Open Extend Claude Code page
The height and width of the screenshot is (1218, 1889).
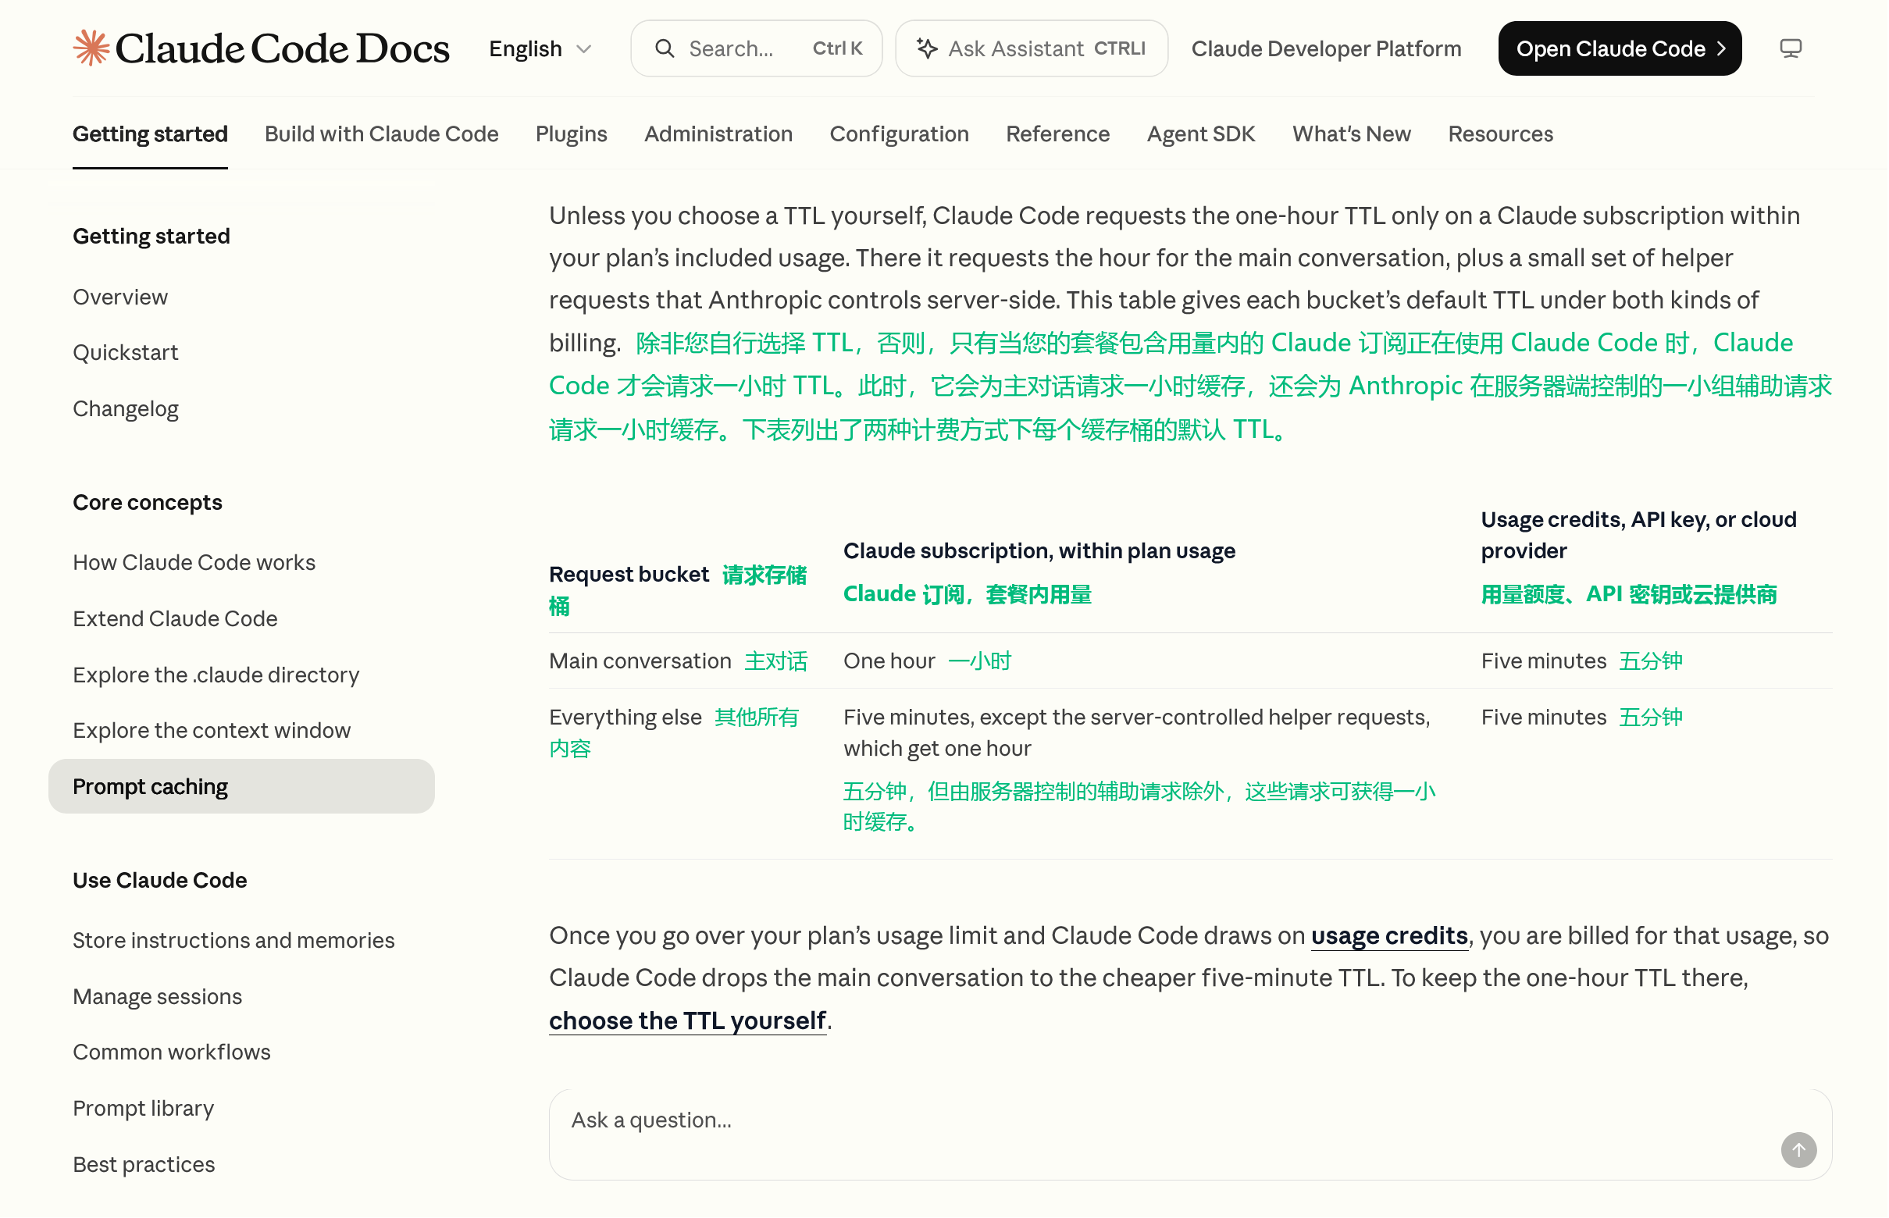click(x=175, y=618)
